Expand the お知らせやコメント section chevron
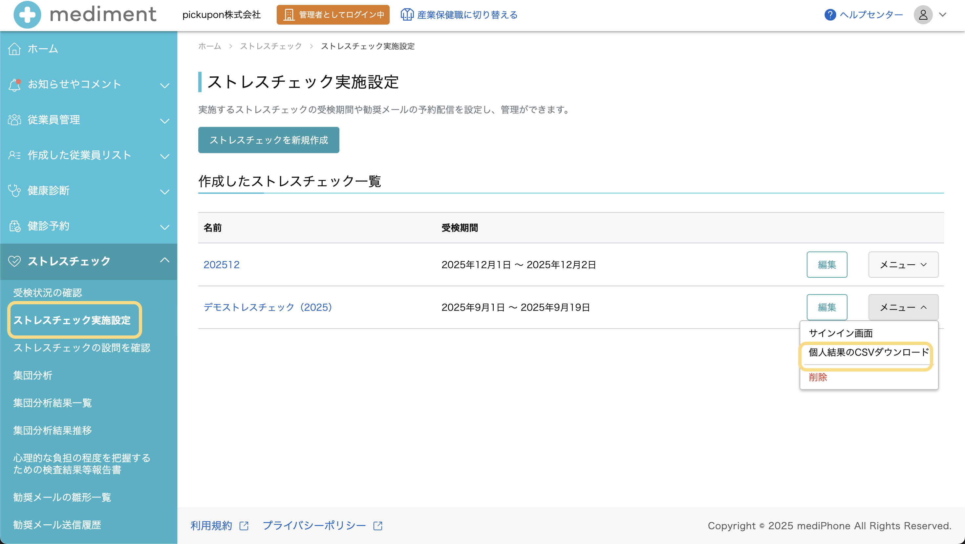This screenshot has height=544, width=965. pyautogui.click(x=164, y=85)
